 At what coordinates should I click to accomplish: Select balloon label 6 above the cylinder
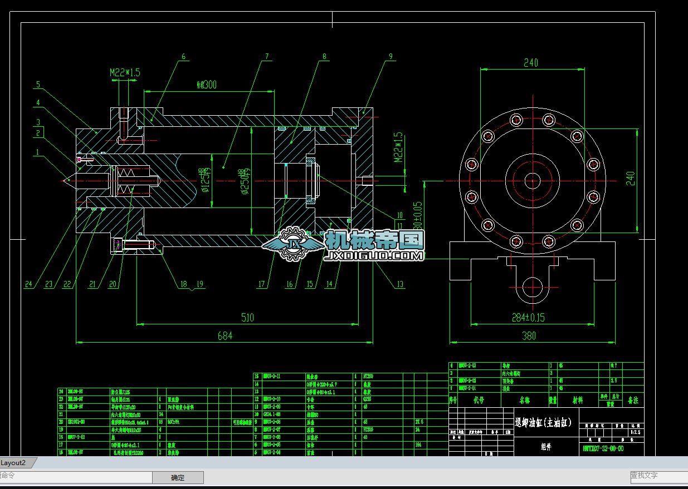pos(183,56)
